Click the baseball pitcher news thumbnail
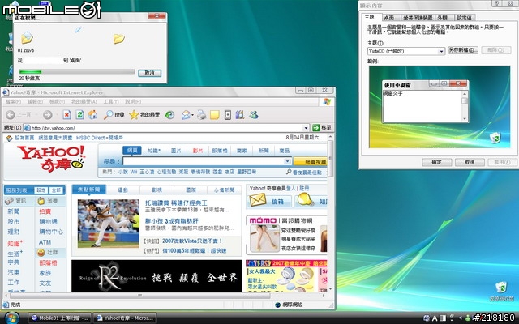This screenshot has width=519, height=324. 109,224
